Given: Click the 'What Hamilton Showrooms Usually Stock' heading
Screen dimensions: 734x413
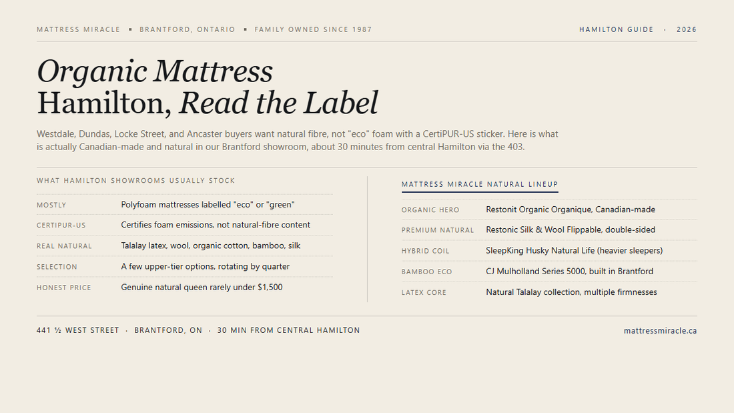Looking at the screenshot, I should click(x=135, y=180).
